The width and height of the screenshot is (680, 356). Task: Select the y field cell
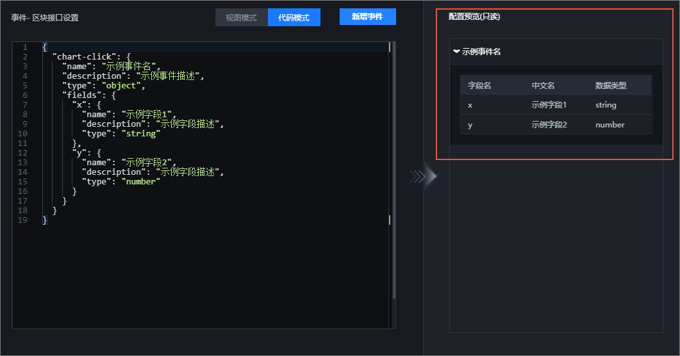click(470, 125)
